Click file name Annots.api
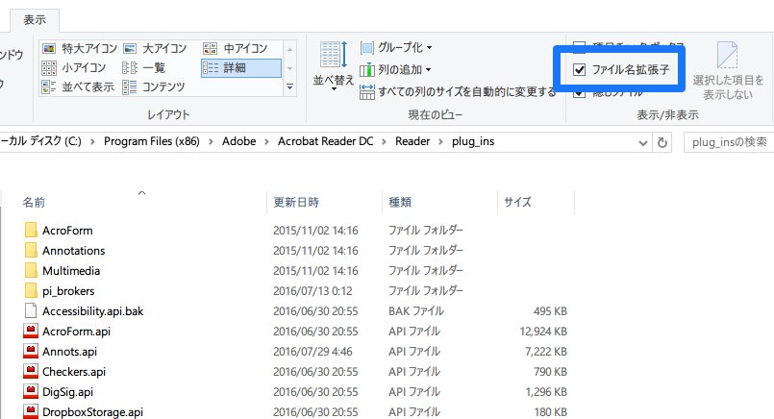 (69, 352)
